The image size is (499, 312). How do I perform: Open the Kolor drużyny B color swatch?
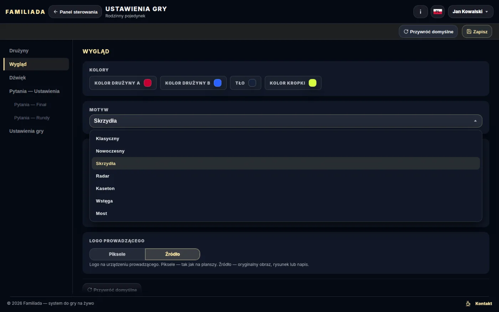217,83
